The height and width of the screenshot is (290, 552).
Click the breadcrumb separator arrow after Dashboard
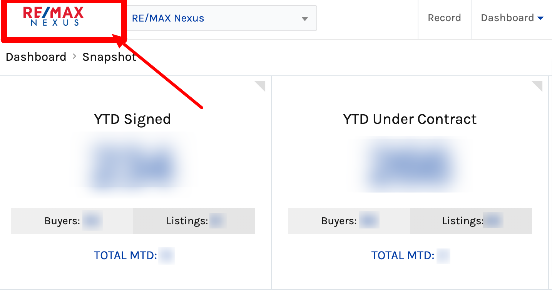point(74,57)
